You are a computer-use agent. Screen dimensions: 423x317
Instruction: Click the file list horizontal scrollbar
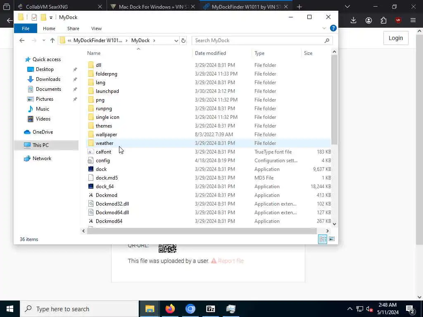click(x=202, y=231)
